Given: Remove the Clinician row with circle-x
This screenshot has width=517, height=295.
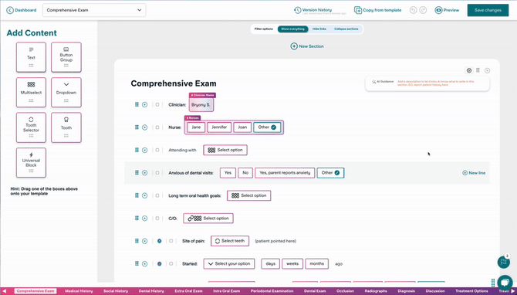Looking at the screenshot, I should click(x=144, y=104).
